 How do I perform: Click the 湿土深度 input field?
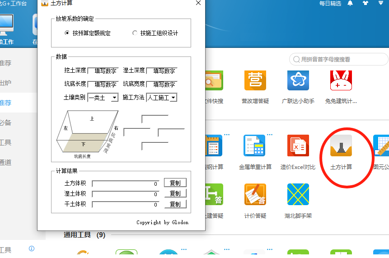click(162, 70)
